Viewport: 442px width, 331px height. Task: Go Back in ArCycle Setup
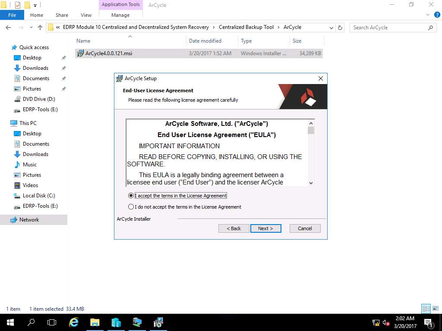click(x=234, y=228)
